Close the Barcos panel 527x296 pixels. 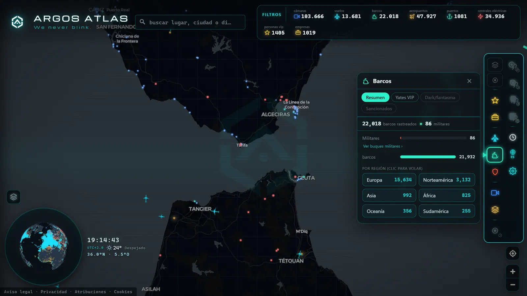coord(469,81)
